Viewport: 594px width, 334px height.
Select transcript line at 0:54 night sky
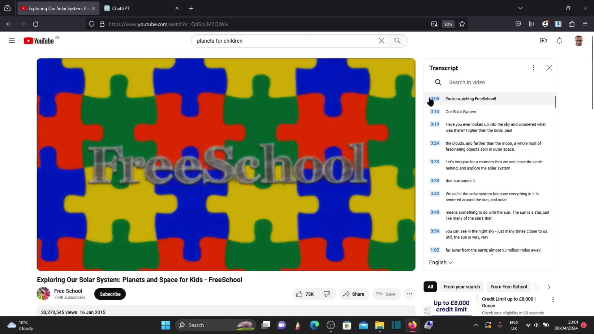[x=490, y=234]
